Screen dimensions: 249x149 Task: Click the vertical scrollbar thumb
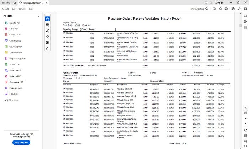click(240, 26)
